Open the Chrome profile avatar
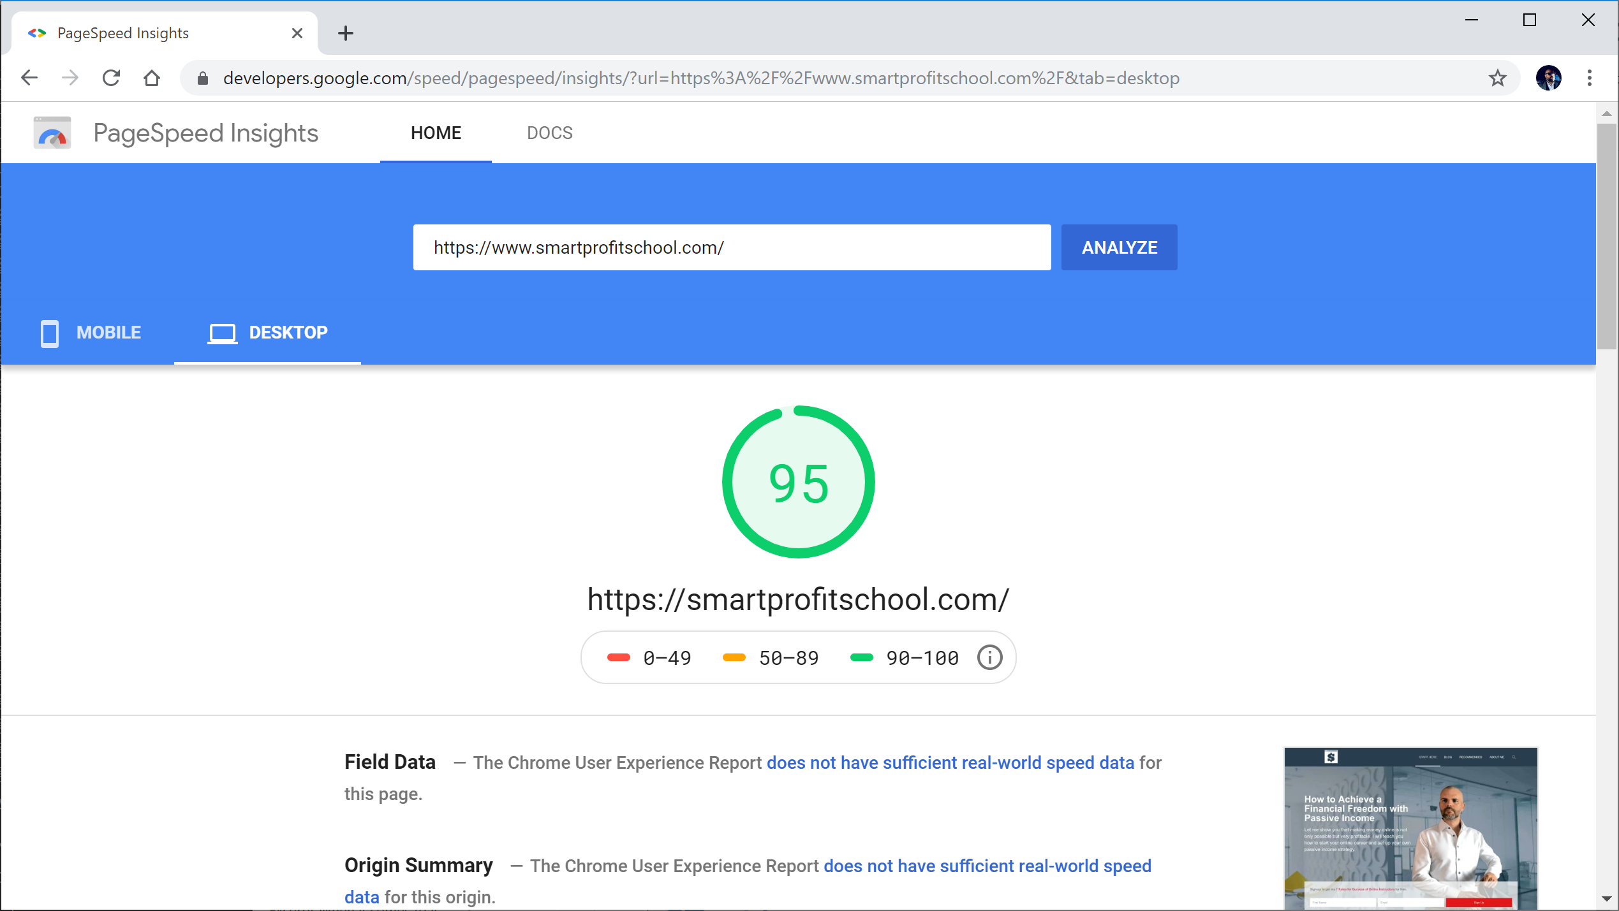 coord(1548,78)
